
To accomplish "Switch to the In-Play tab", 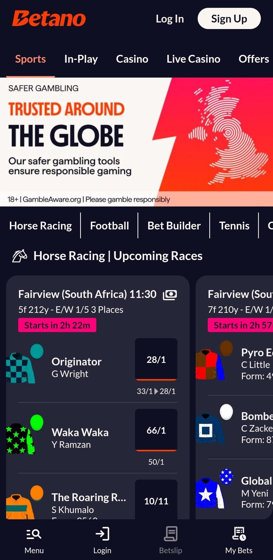I will pos(81,59).
